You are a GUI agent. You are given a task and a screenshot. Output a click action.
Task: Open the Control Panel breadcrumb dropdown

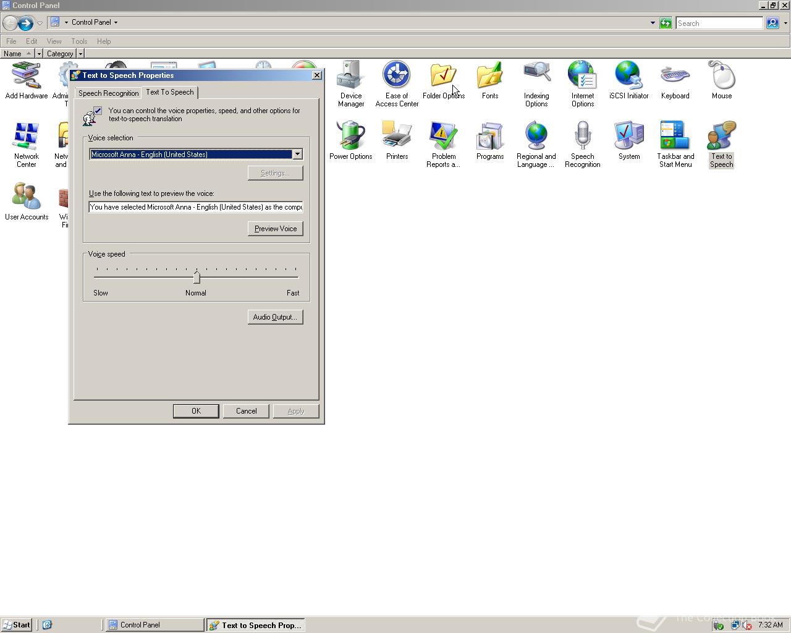pos(116,22)
